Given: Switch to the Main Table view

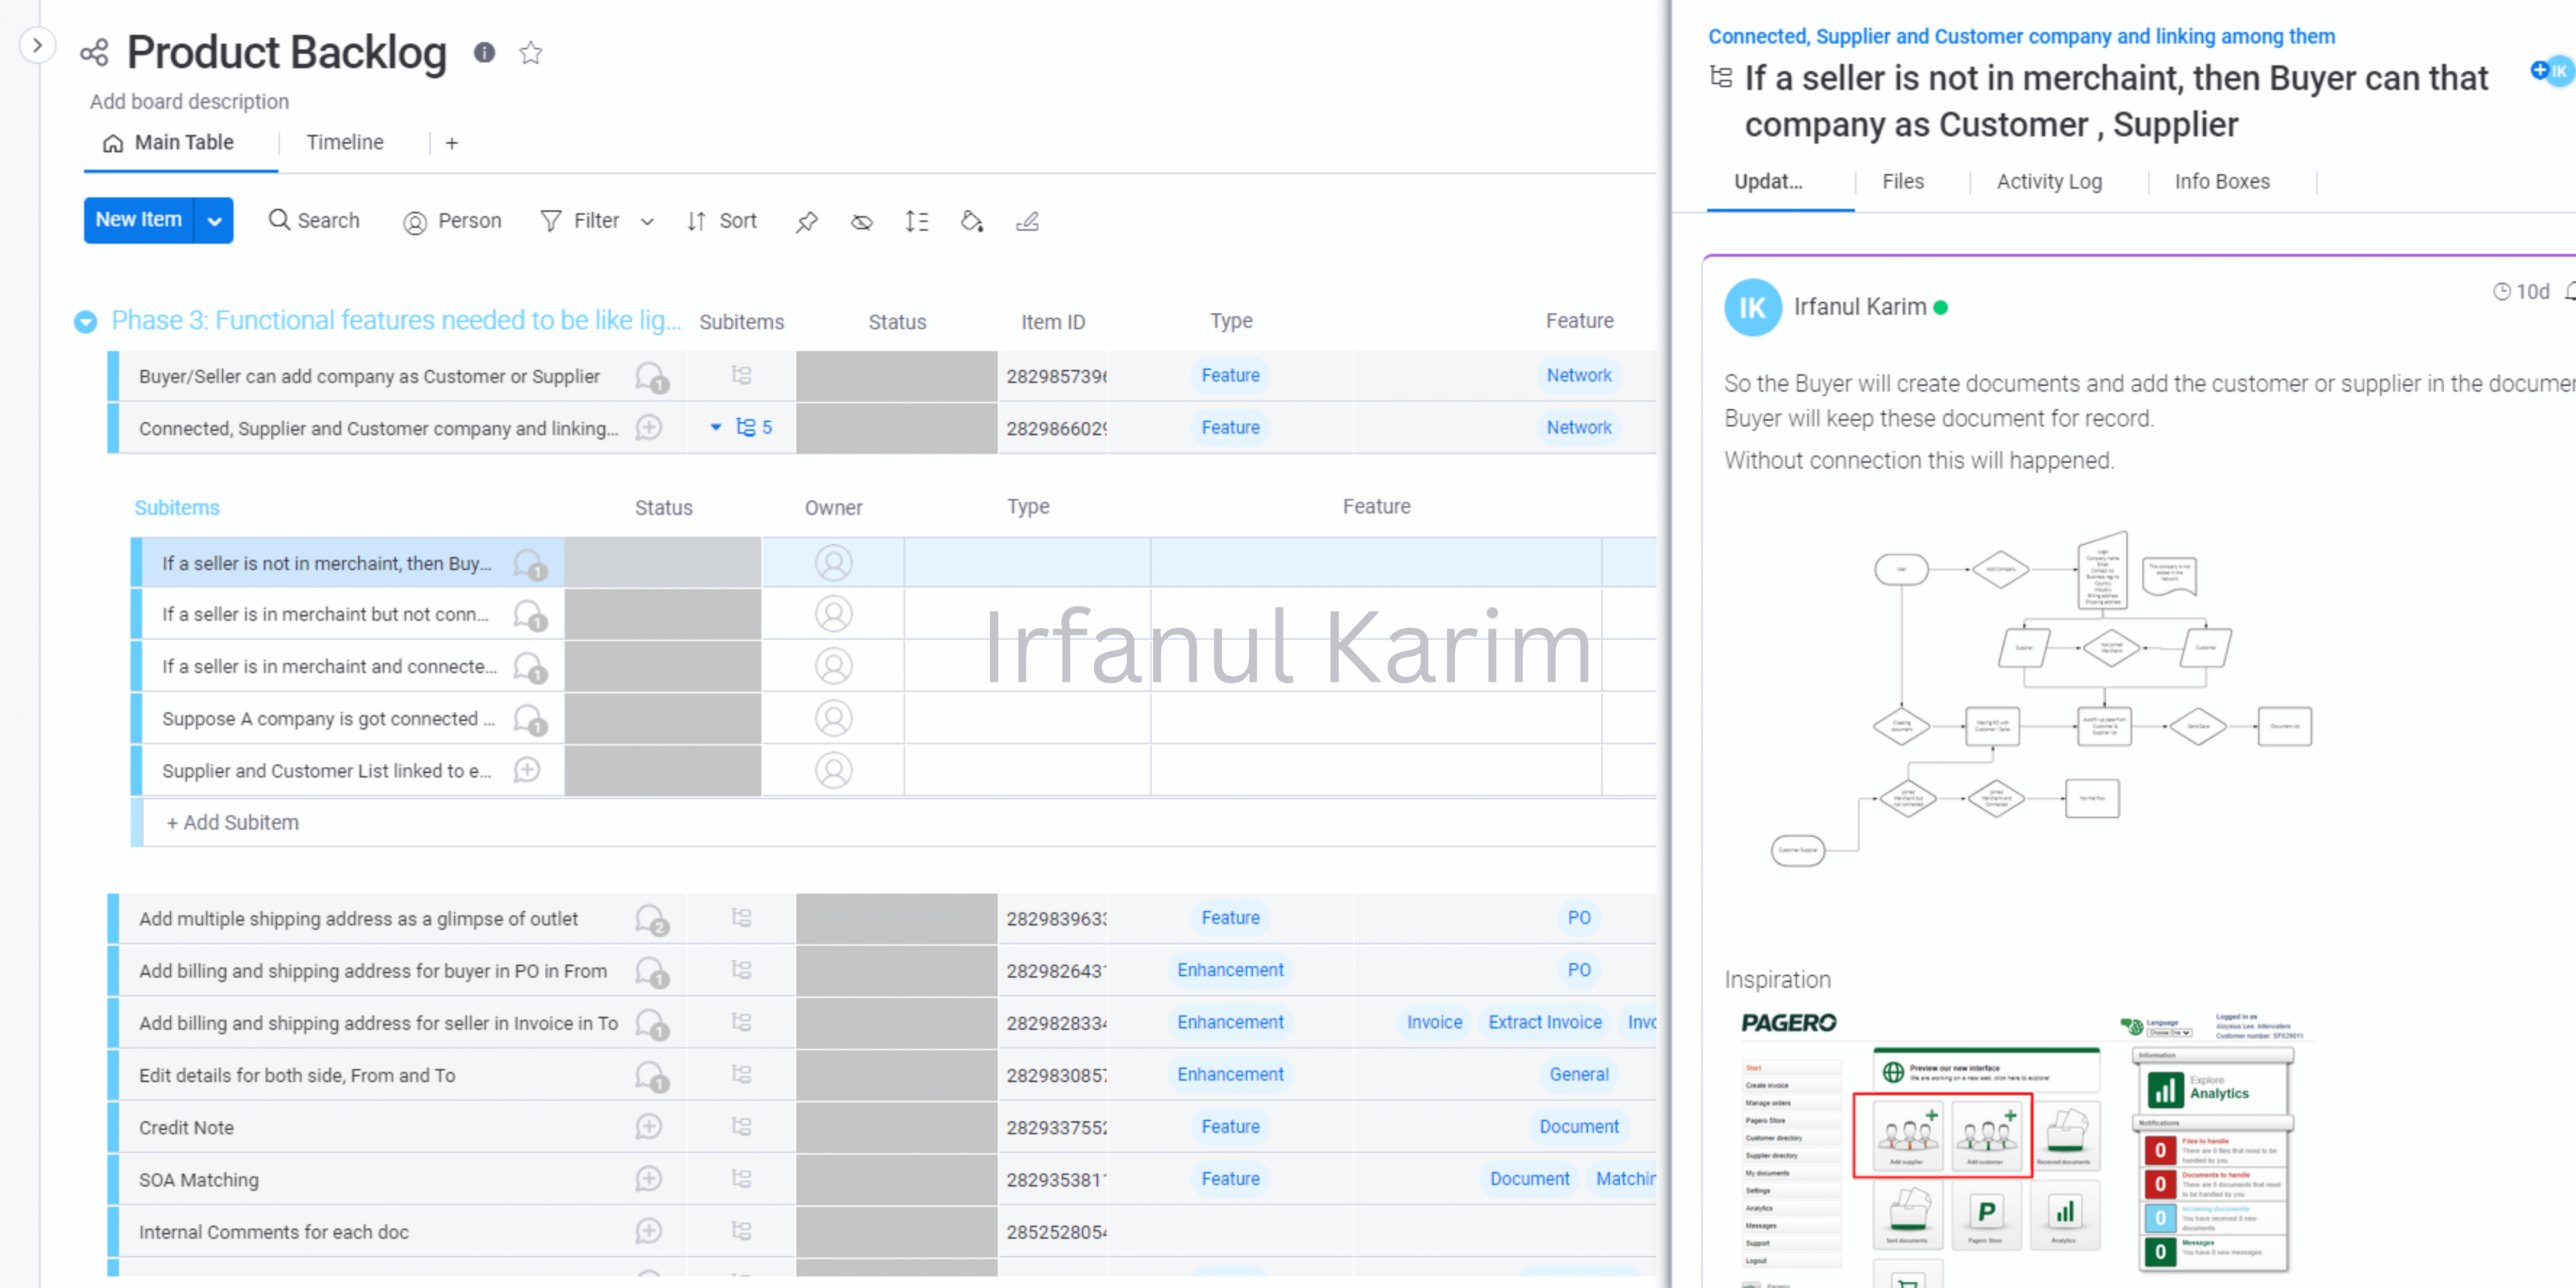Looking at the screenshot, I should [x=169, y=143].
